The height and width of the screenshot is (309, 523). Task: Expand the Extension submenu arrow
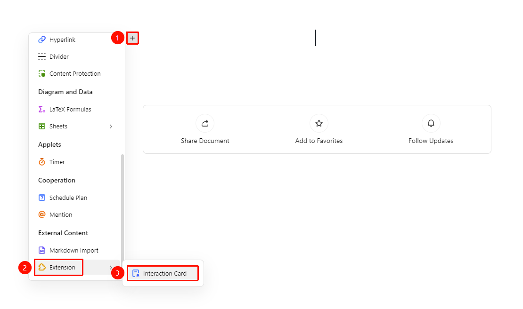coord(111,268)
